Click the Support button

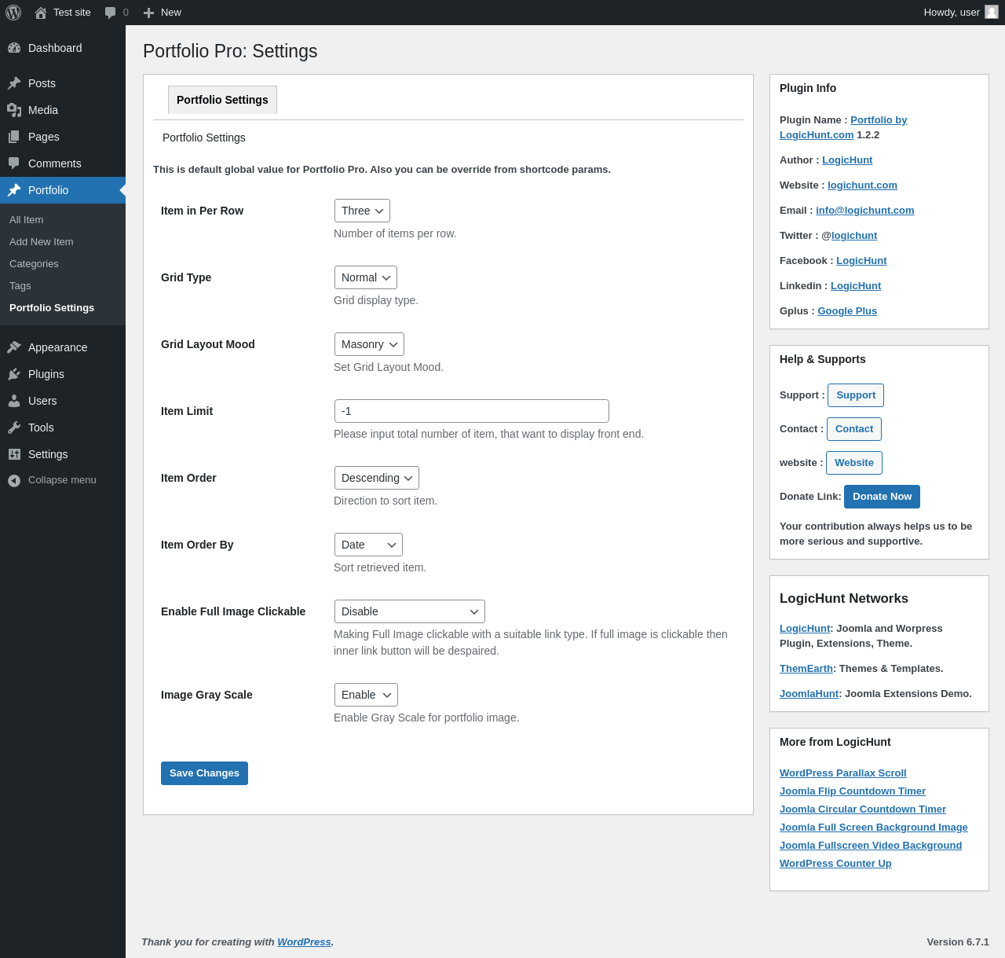[856, 395]
